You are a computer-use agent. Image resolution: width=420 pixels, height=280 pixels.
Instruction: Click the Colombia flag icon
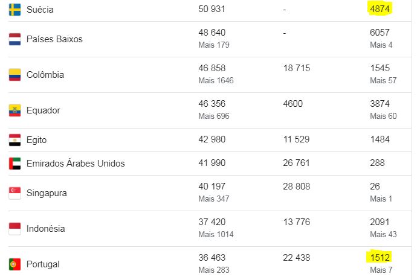(15, 75)
